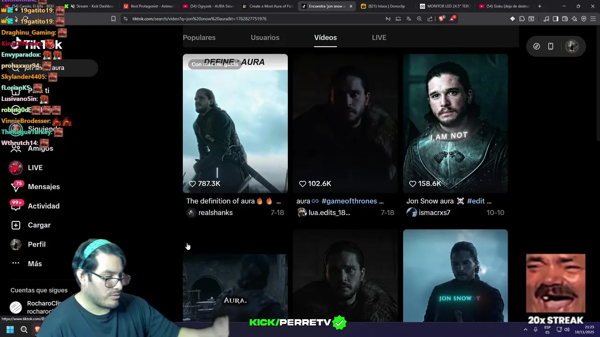Switch to Ogryzek AURA YouTube tab

(x=208, y=6)
